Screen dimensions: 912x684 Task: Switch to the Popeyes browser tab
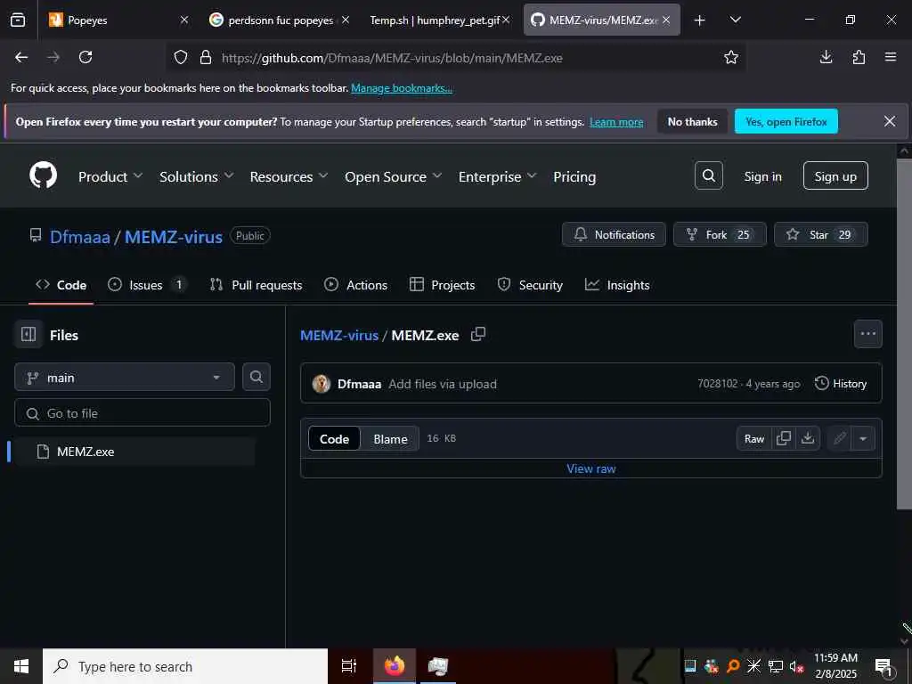click(x=110, y=20)
